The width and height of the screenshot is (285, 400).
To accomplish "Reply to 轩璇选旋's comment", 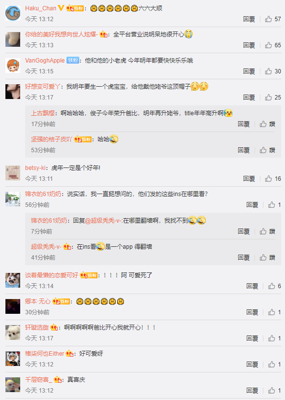I will [x=252, y=338].
